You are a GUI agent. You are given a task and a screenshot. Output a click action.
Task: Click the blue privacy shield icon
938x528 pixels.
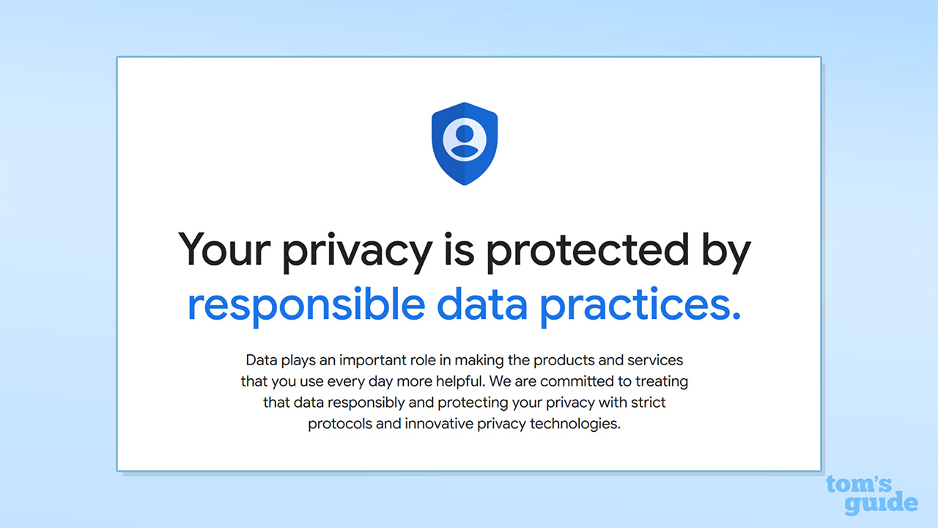coord(465,143)
